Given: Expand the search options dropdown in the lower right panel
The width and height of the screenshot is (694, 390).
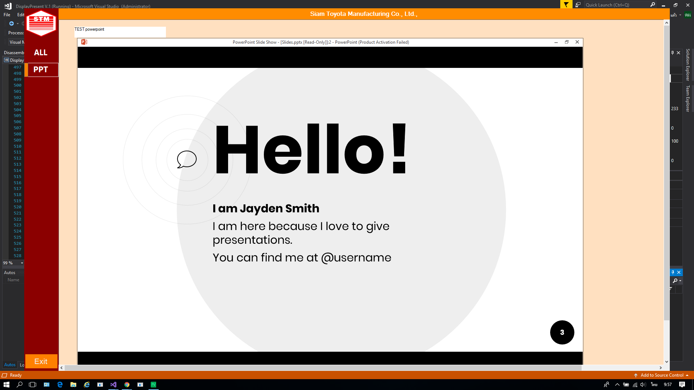Looking at the screenshot, I should pyautogui.click(x=680, y=281).
